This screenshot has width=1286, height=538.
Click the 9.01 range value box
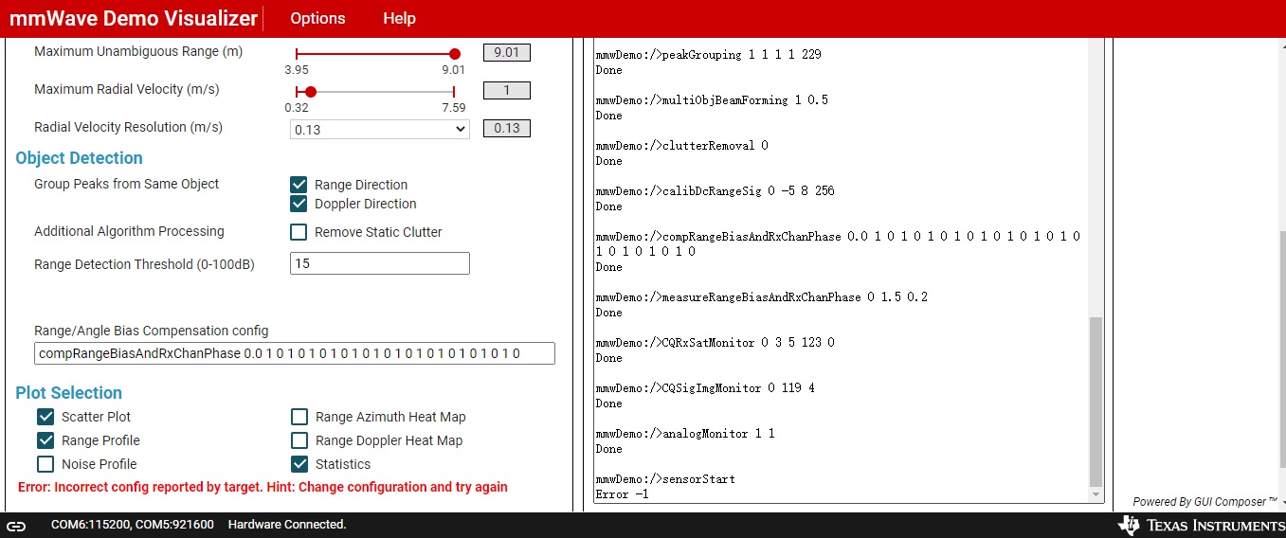[507, 52]
